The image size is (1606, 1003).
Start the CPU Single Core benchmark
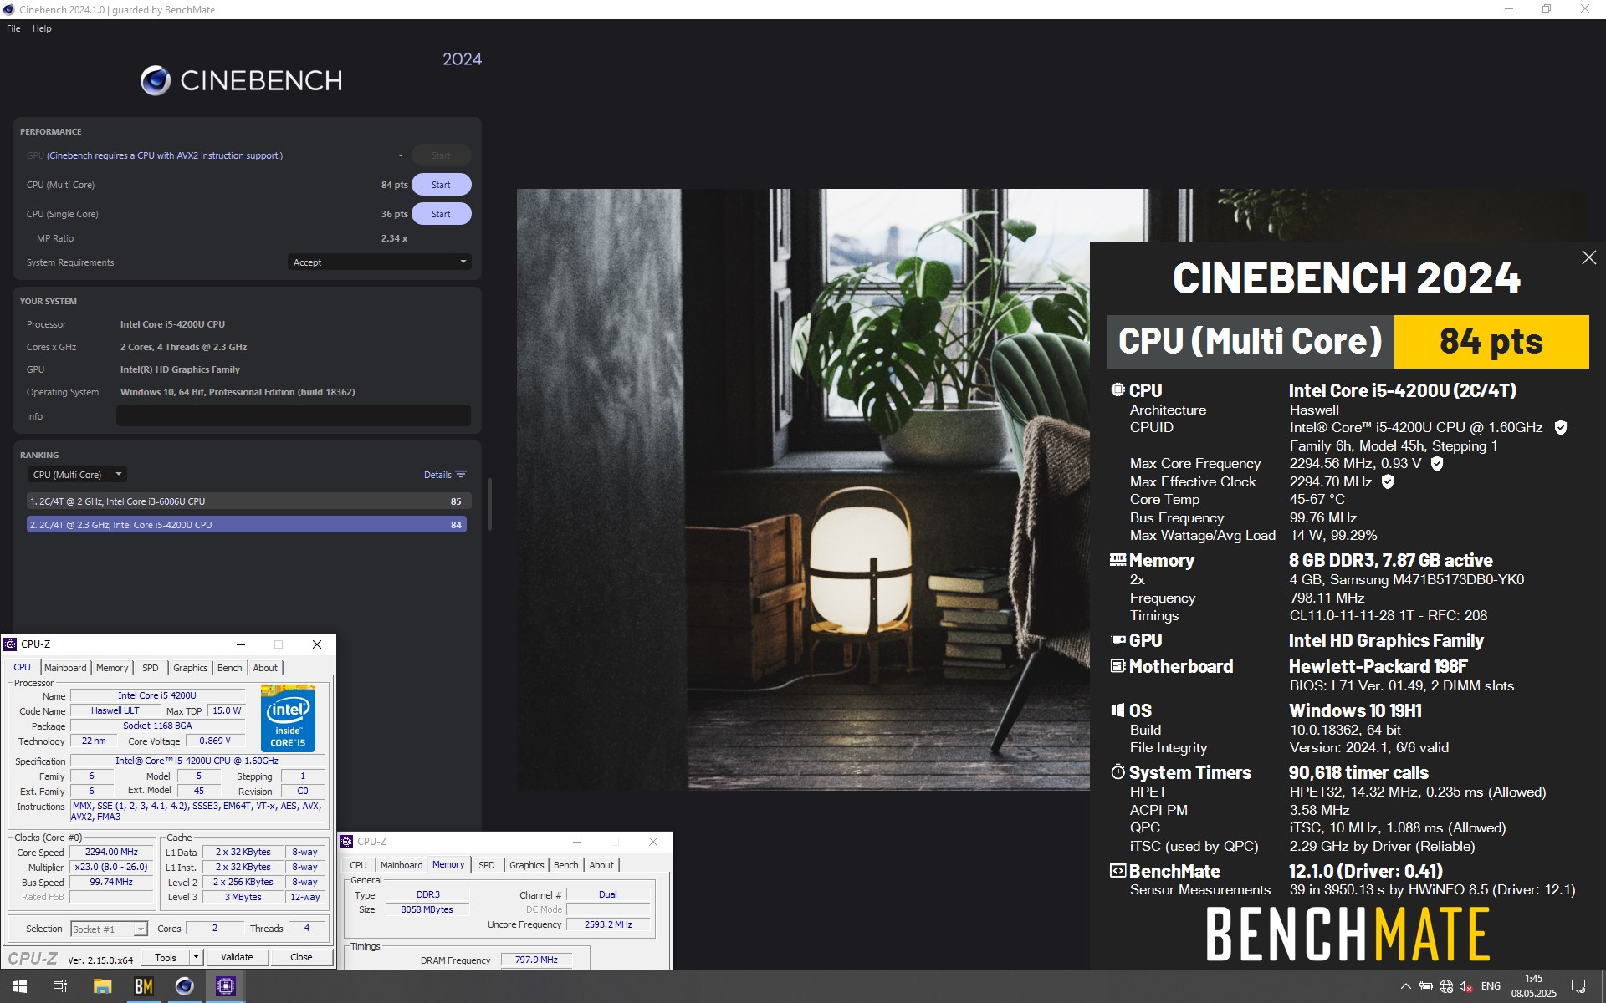[x=441, y=214]
